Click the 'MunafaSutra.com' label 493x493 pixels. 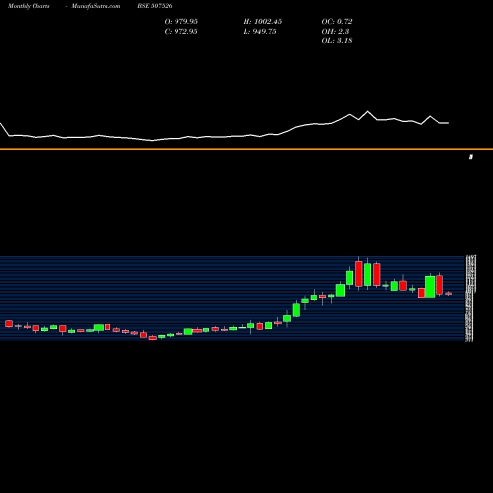(x=96, y=6)
